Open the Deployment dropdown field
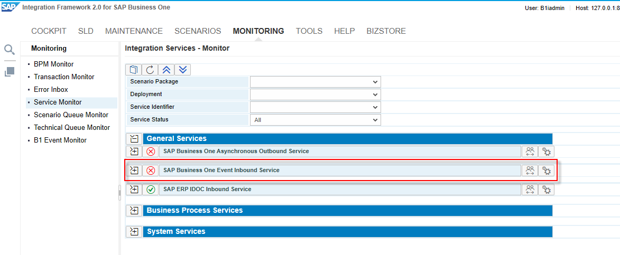620x255 pixels. tap(315, 95)
